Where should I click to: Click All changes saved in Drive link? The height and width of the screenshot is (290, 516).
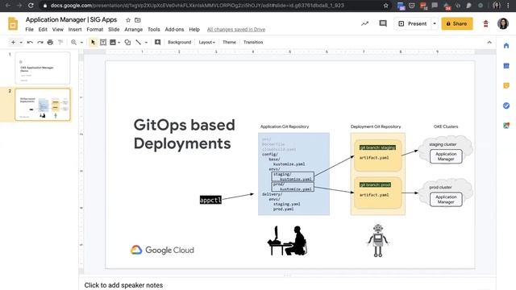(x=236, y=29)
